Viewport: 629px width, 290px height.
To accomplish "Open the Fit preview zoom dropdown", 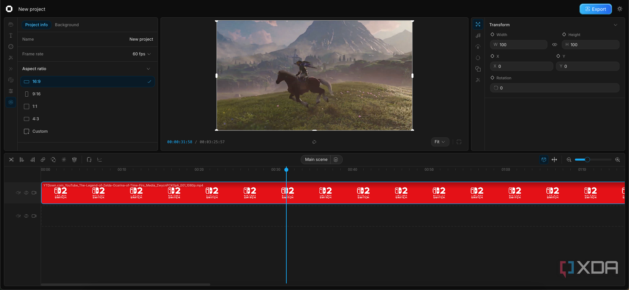I will tap(440, 142).
